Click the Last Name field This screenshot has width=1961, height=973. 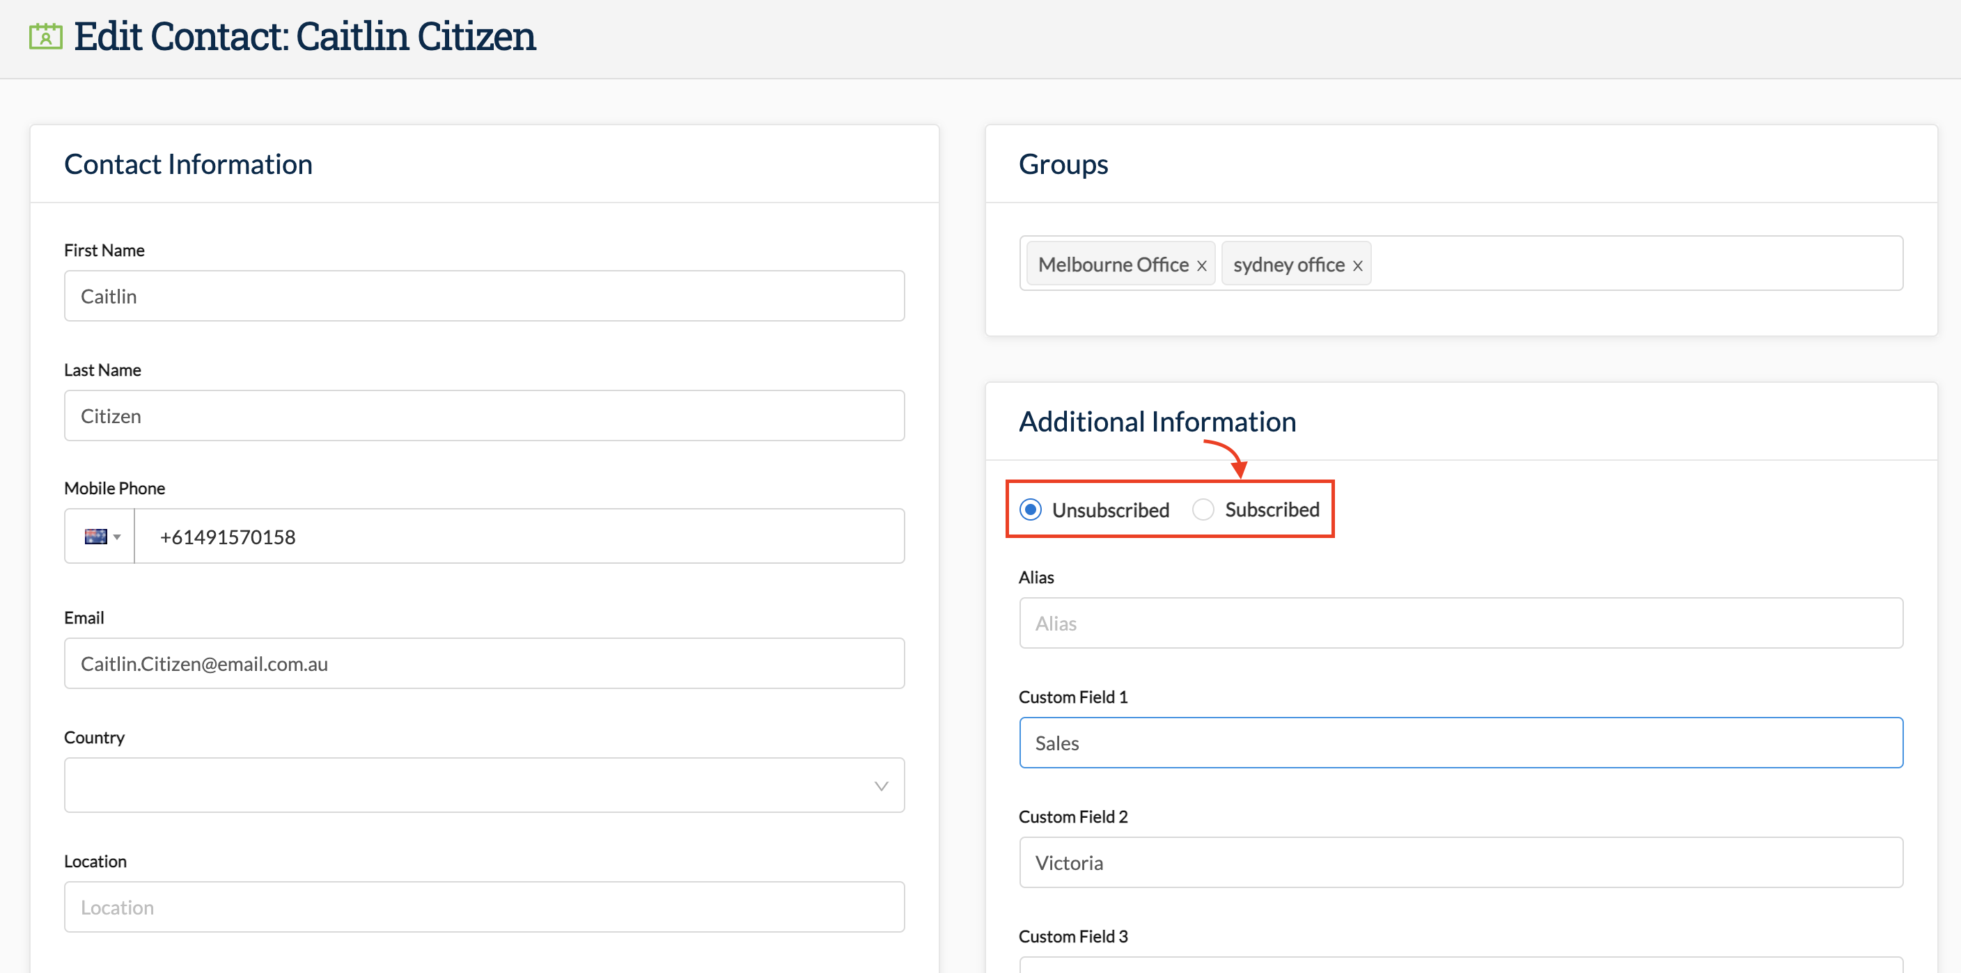click(484, 416)
